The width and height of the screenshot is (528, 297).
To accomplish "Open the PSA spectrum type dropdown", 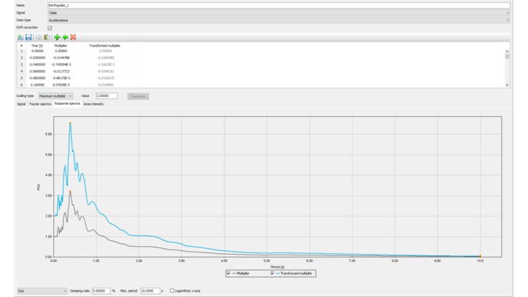I will pos(42,290).
